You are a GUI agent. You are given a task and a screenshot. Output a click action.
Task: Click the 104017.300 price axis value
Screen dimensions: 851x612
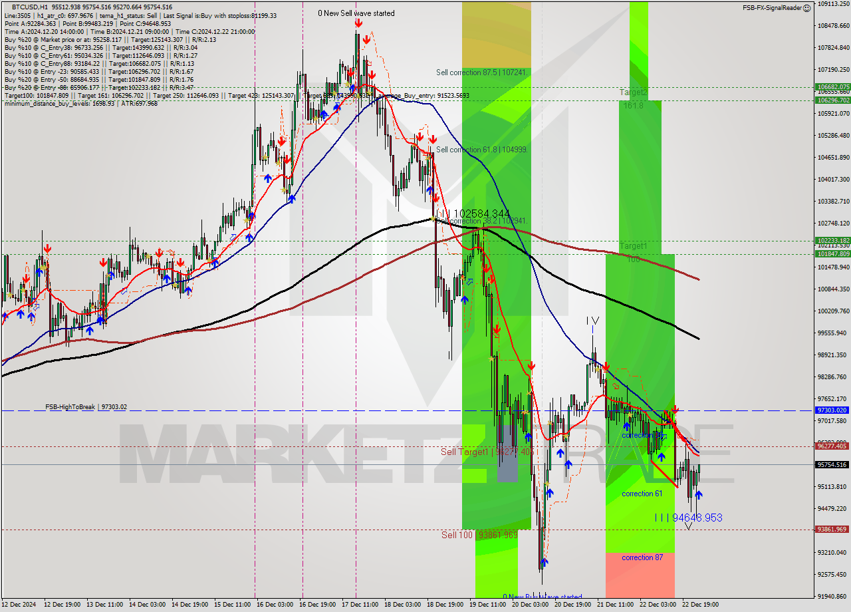(834, 179)
